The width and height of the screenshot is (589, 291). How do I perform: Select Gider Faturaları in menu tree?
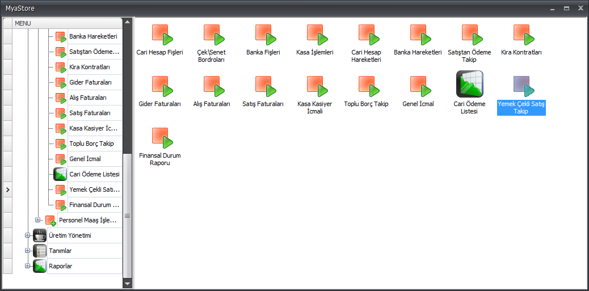[95, 82]
